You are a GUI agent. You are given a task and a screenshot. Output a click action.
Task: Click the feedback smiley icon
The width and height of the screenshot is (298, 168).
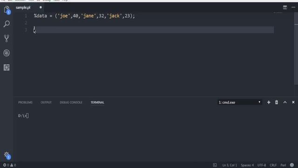292,165
